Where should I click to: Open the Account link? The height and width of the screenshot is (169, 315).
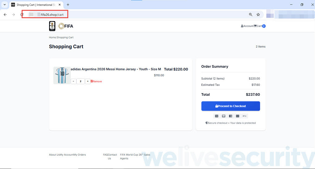[x=247, y=26]
